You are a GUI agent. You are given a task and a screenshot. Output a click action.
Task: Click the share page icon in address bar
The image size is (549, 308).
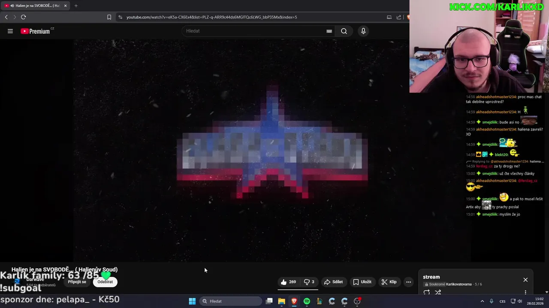(x=399, y=17)
